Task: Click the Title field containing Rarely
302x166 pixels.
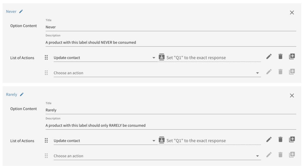Action: click(x=170, y=110)
